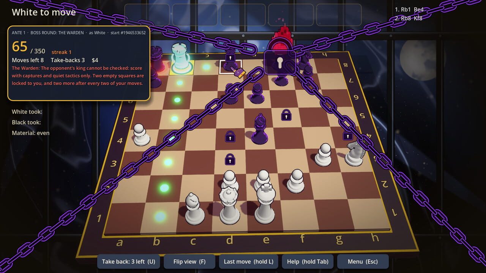This screenshot has height=273, width=486.
Task: Click the large keyhole padlock over black king
Action: (280, 62)
